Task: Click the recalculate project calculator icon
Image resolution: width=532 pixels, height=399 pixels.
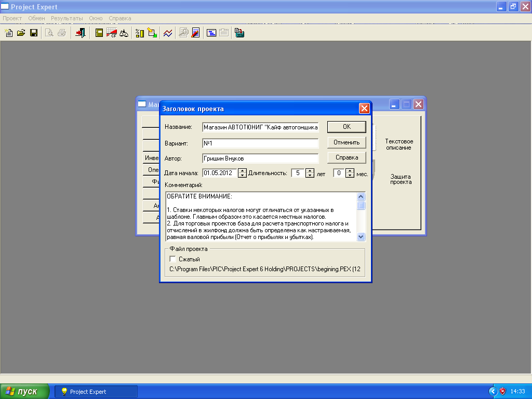Action: tap(240, 33)
